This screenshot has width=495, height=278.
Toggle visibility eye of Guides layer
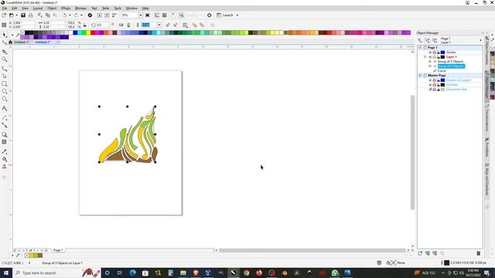(430, 53)
